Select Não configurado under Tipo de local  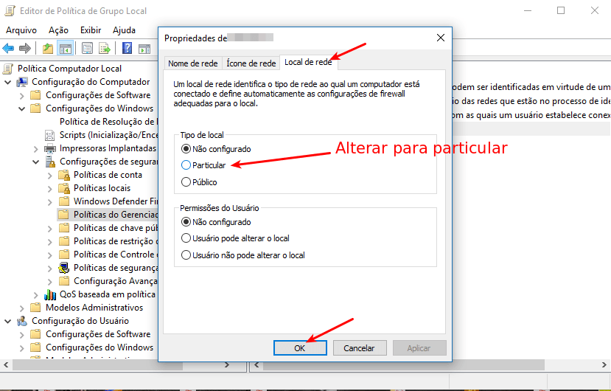(186, 149)
